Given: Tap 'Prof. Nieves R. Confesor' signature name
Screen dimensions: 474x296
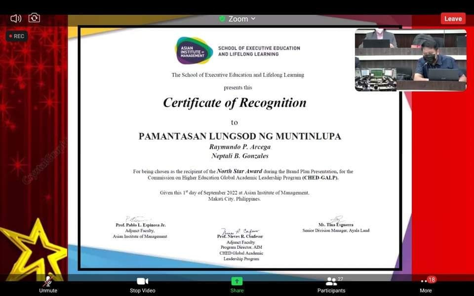Looking at the screenshot, I should [240, 236].
